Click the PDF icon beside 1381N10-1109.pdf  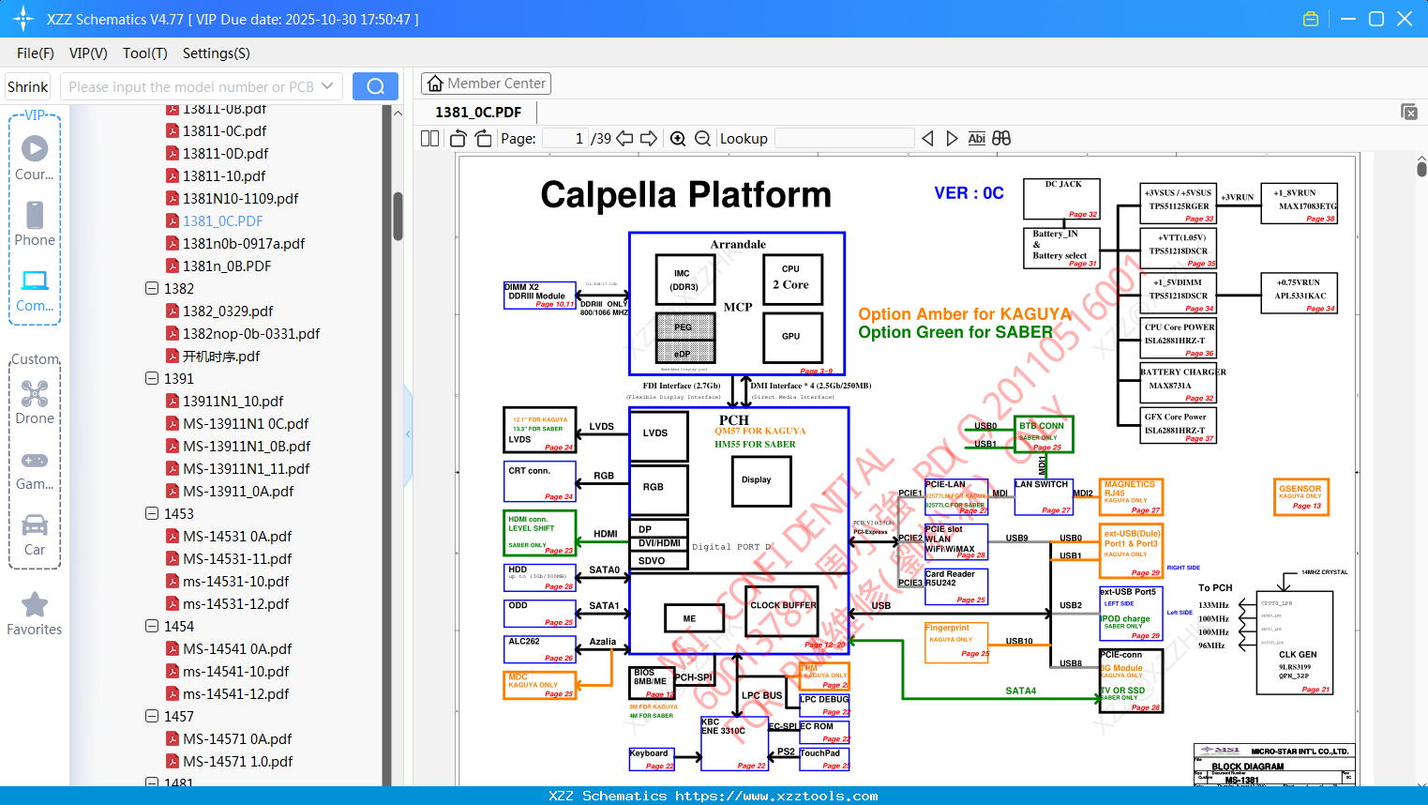pyautogui.click(x=173, y=198)
